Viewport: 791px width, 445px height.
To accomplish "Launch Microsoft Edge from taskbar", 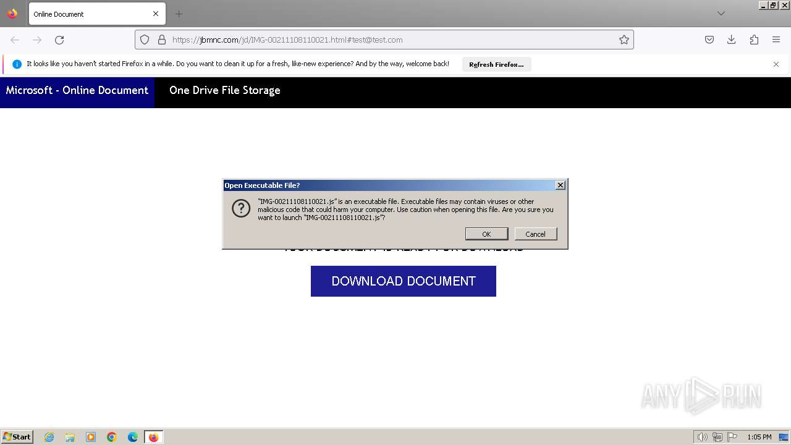I will [x=133, y=437].
